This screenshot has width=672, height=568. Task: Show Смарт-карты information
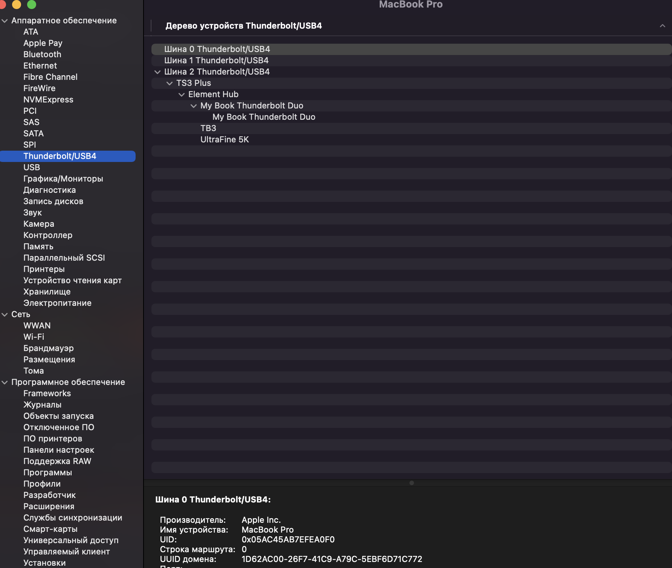[50, 529]
